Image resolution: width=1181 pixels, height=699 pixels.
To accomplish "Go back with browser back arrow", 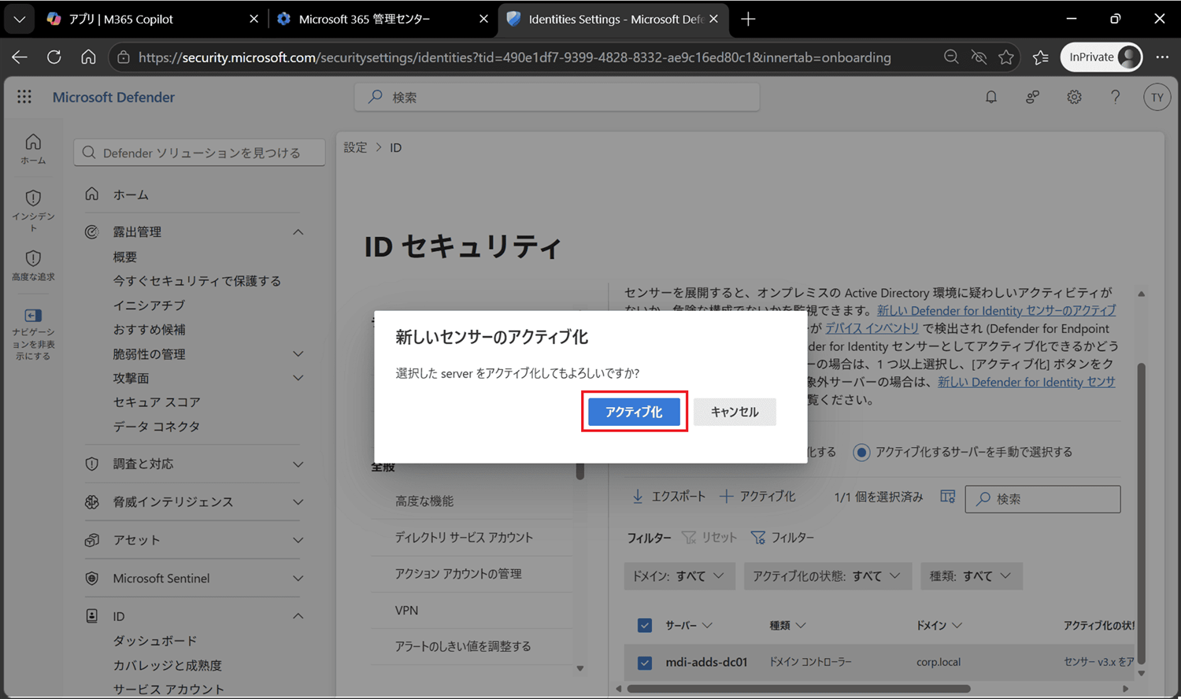I will tap(20, 57).
